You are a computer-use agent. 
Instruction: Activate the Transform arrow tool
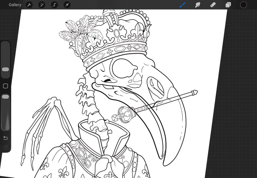coord(67,5)
